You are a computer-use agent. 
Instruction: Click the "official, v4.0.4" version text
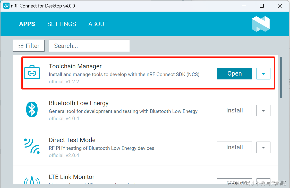(x=64, y=119)
